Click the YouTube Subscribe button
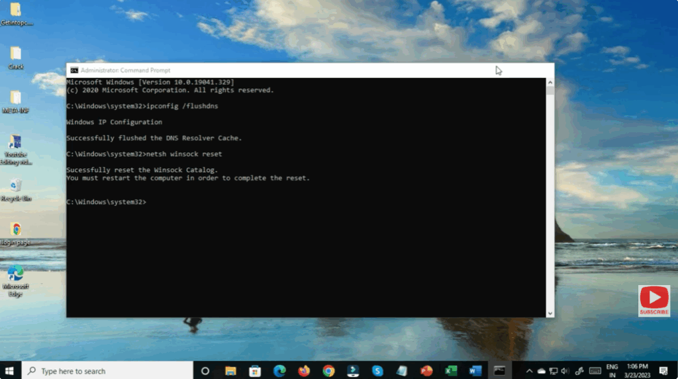 tap(654, 301)
